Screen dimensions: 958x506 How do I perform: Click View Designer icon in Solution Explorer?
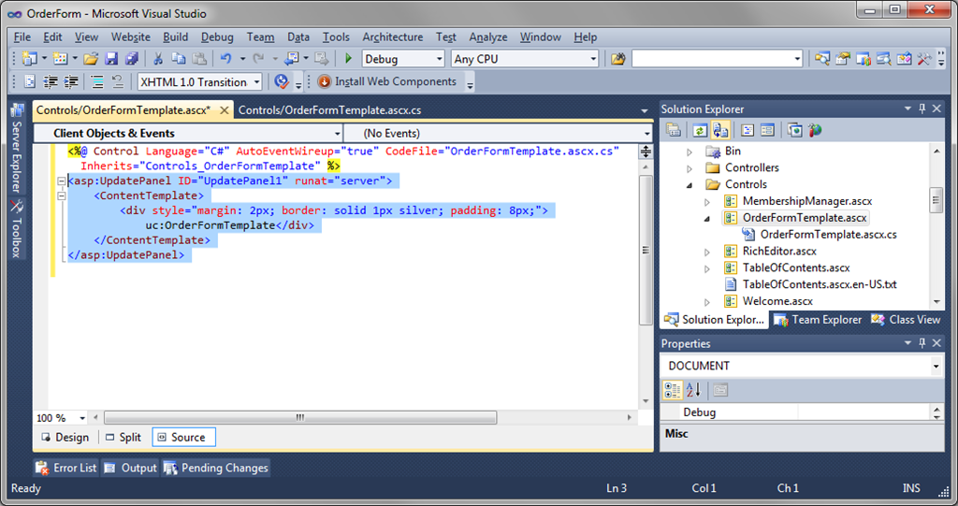click(768, 130)
